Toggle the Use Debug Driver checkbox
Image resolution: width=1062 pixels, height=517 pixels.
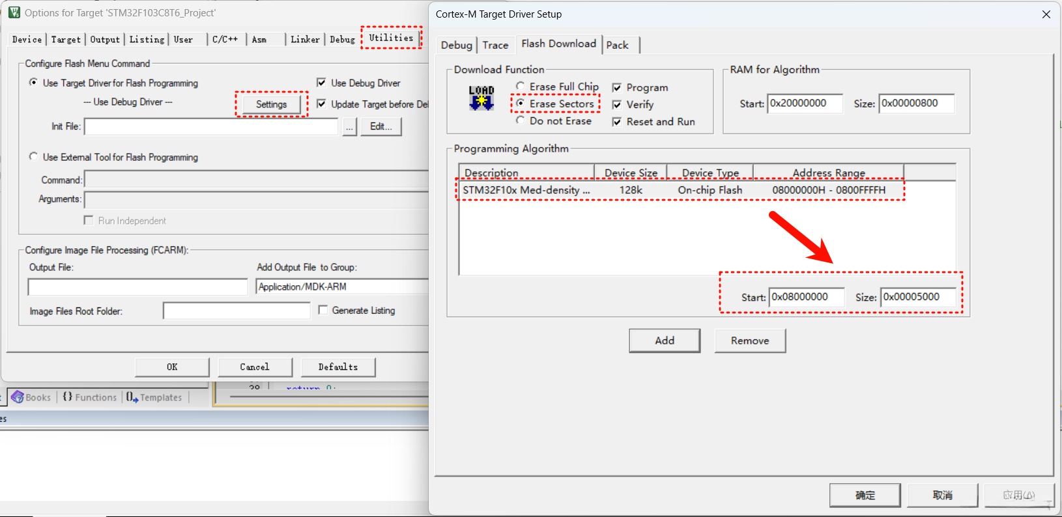321,83
